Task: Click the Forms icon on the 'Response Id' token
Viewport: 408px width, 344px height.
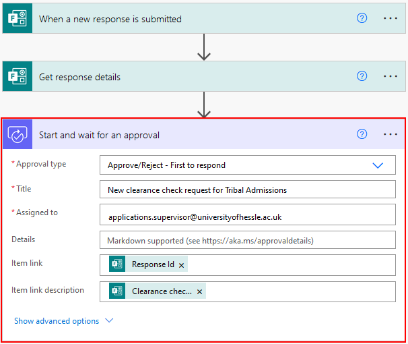Action: (x=117, y=264)
